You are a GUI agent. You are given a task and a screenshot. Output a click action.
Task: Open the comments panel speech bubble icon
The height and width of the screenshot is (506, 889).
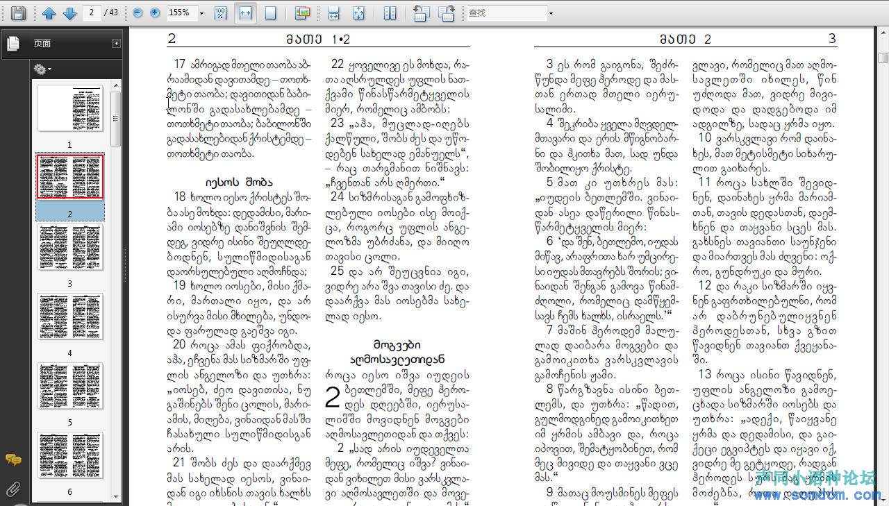13,459
